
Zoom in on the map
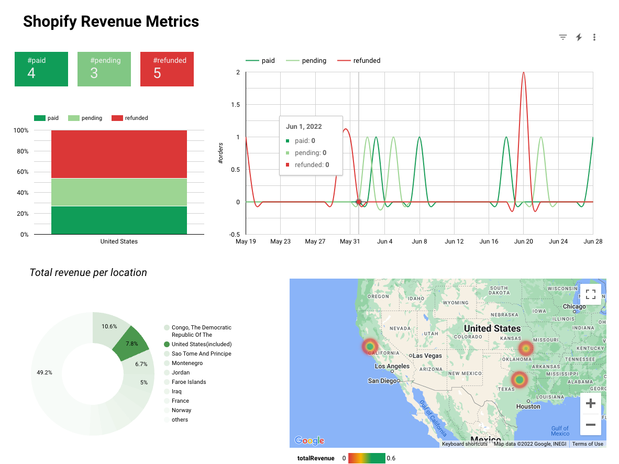pyautogui.click(x=591, y=403)
